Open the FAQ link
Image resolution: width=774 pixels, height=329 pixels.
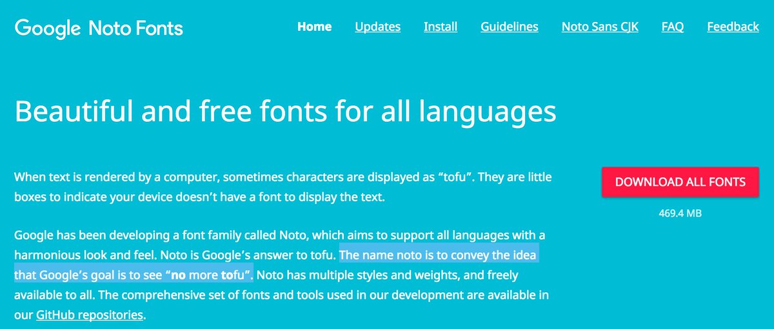click(x=673, y=26)
